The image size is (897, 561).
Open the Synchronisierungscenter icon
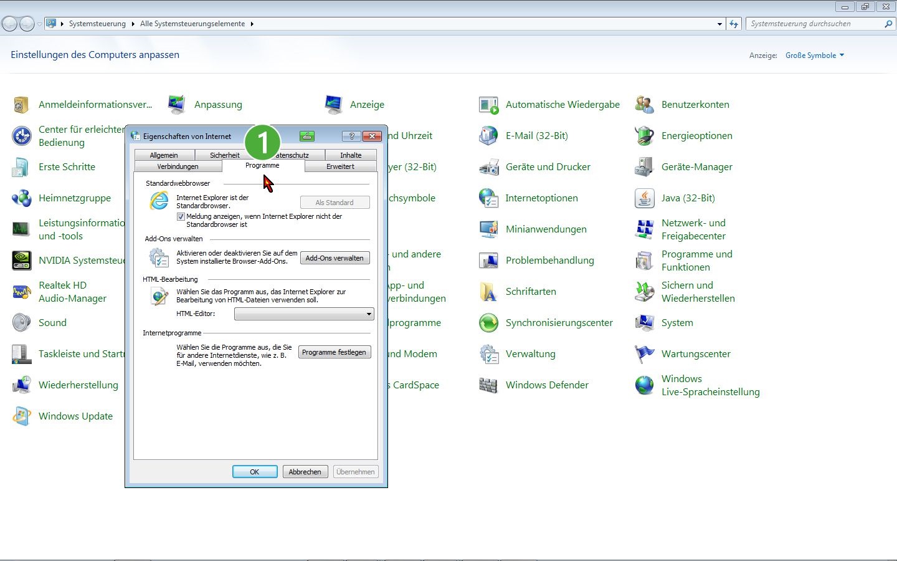pyautogui.click(x=489, y=323)
